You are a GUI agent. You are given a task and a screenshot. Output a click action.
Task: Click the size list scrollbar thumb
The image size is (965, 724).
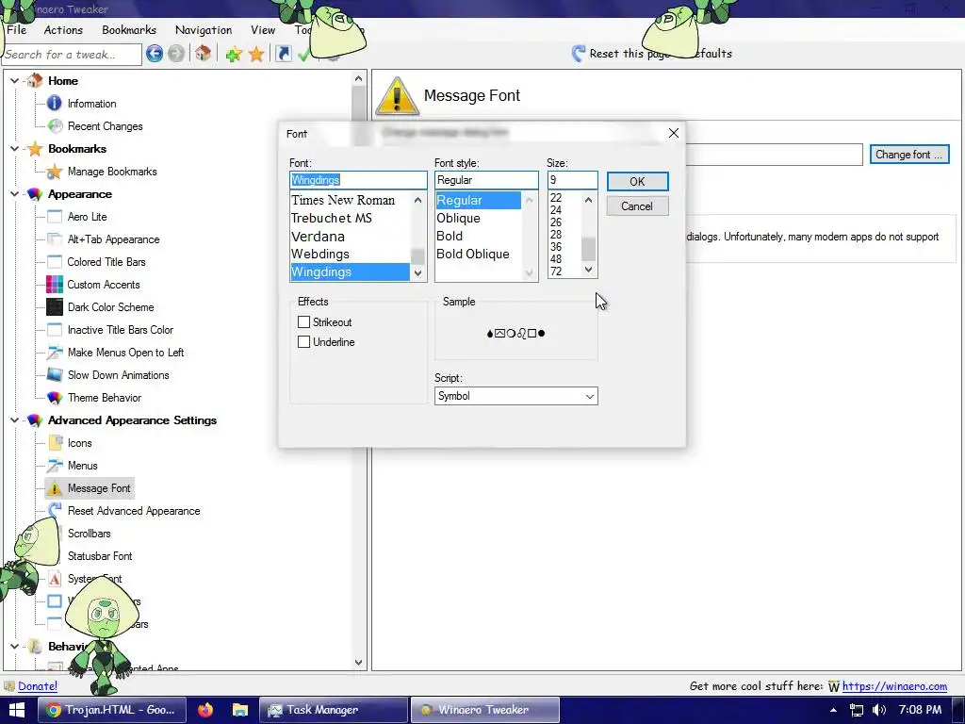[588, 249]
